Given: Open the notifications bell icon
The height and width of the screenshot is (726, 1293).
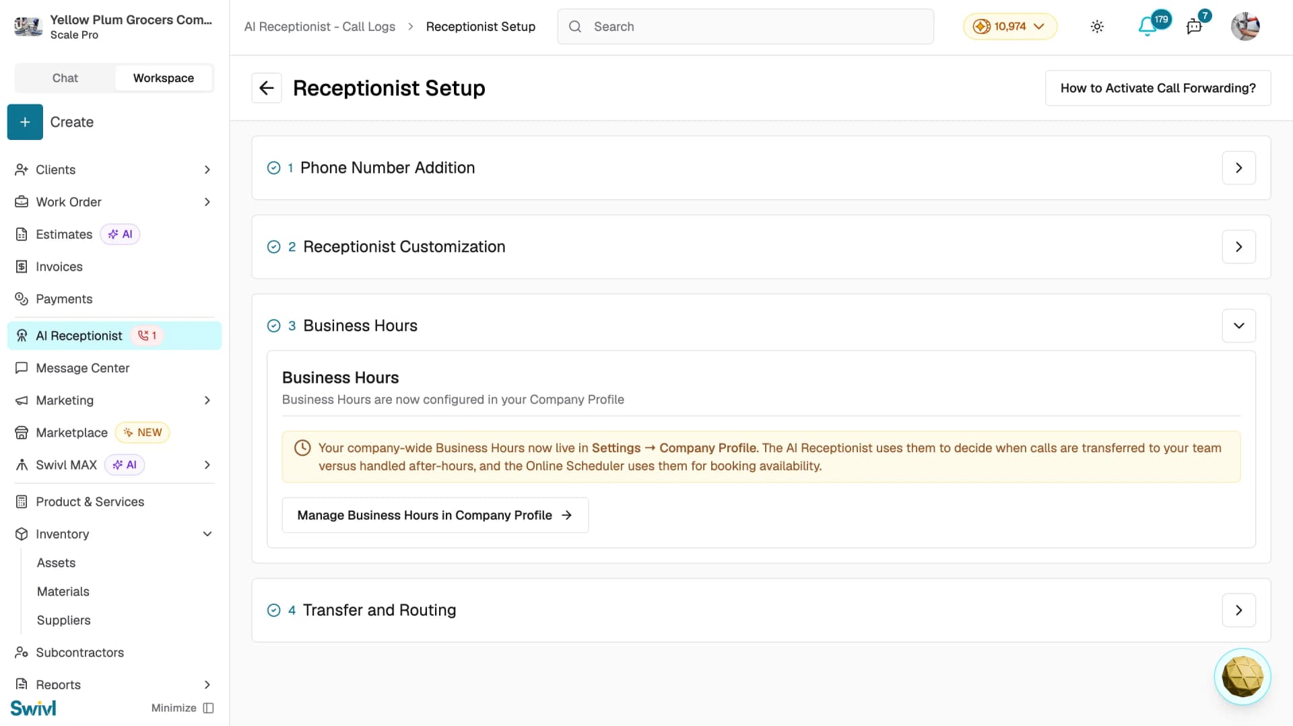Looking at the screenshot, I should pyautogui.click(x=1147, y=27).
